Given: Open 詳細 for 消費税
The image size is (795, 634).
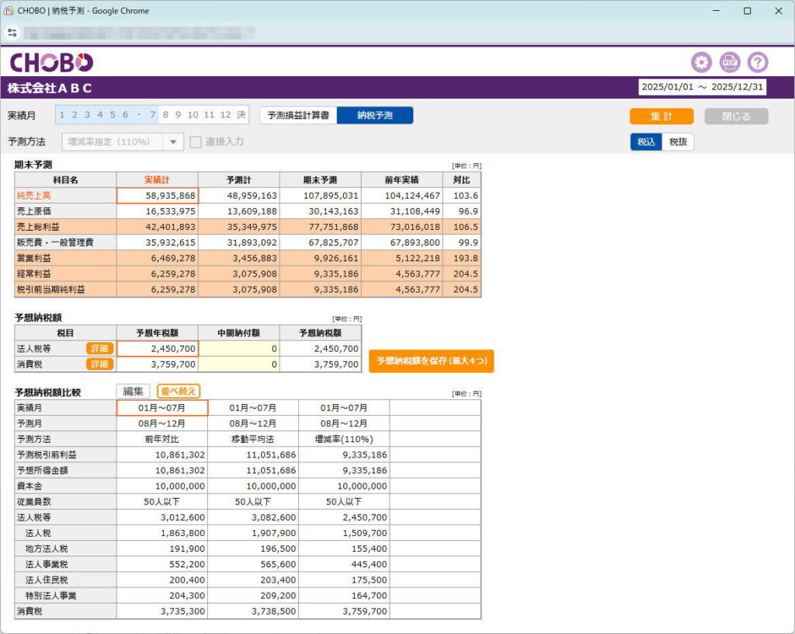Looking at the screenshot, I should tap(99, 364).
